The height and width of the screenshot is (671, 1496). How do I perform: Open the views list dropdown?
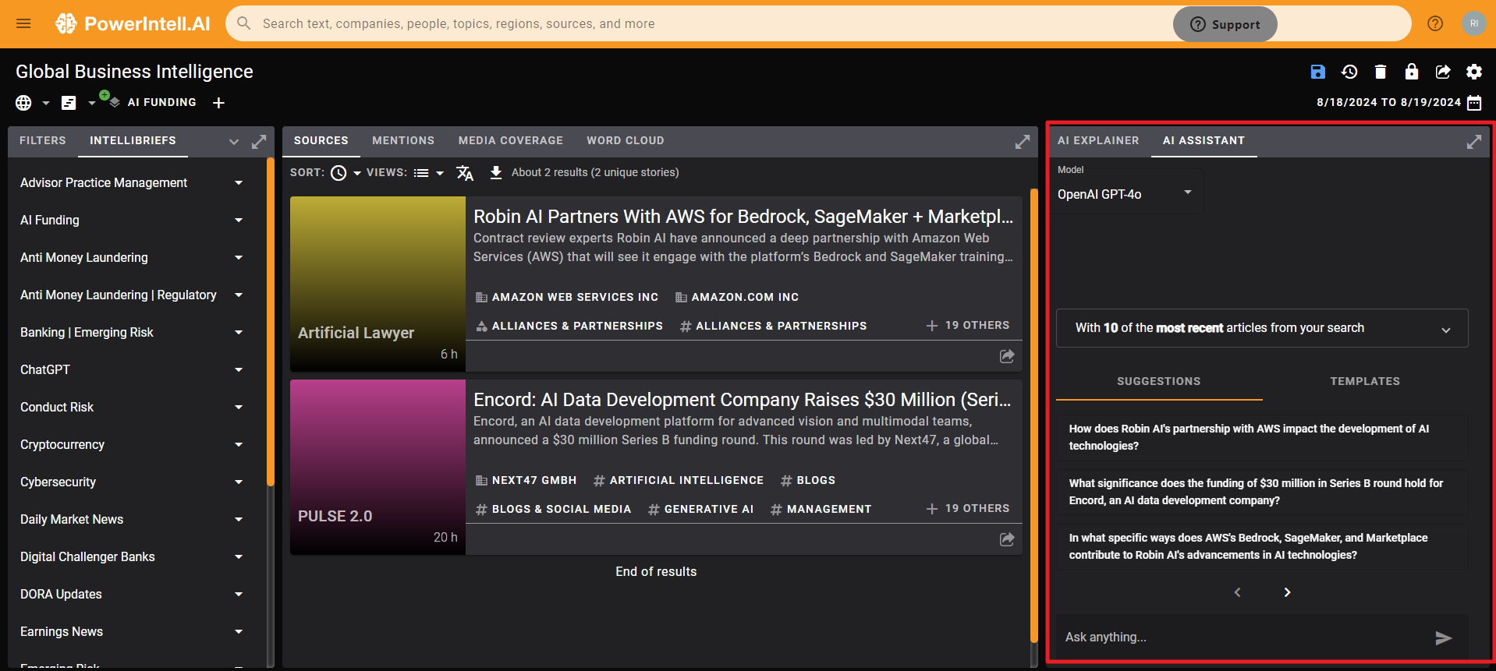[x=428, y=173]
